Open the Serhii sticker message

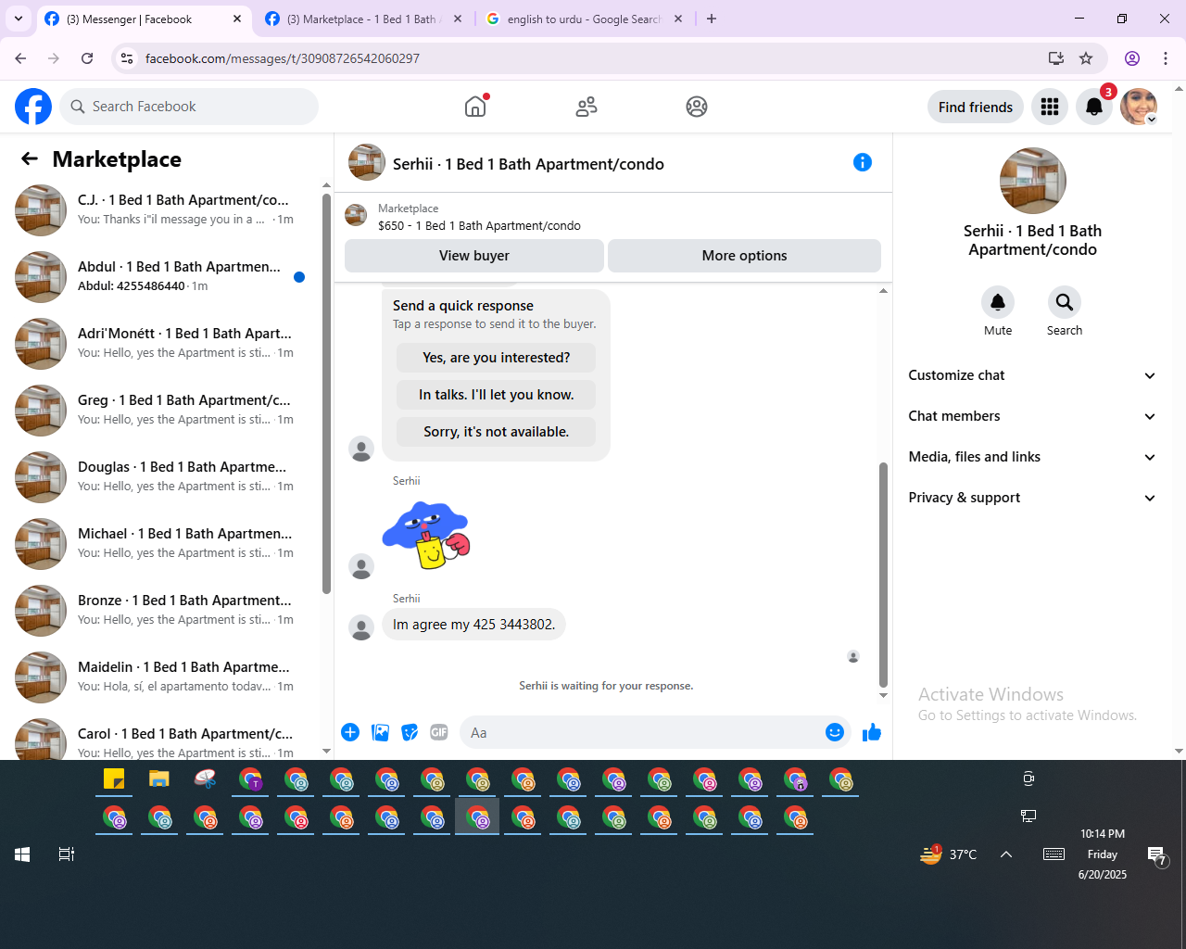tap(427, 536)
